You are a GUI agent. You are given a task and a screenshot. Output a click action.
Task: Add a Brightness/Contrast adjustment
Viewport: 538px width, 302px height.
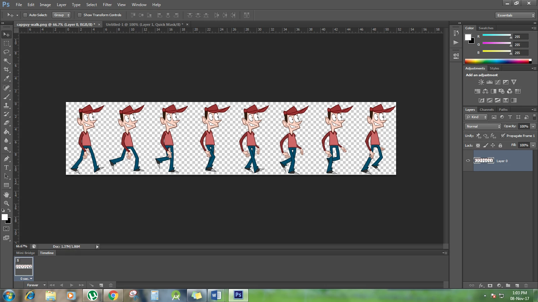pos(482,82)
